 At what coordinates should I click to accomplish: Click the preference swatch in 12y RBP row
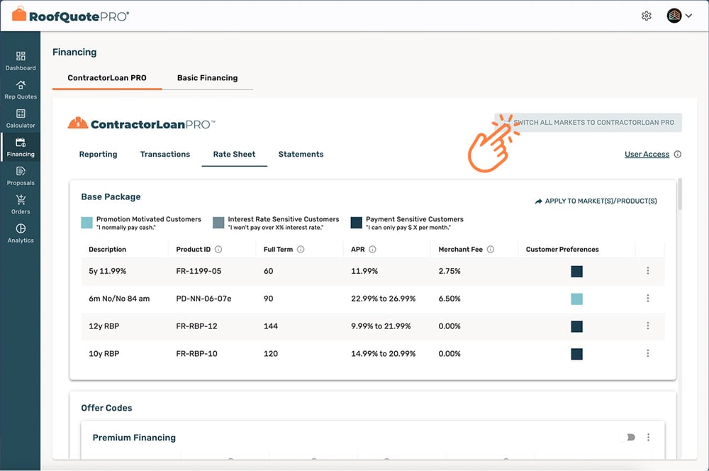pyautogui.click(x=577, y=327)
